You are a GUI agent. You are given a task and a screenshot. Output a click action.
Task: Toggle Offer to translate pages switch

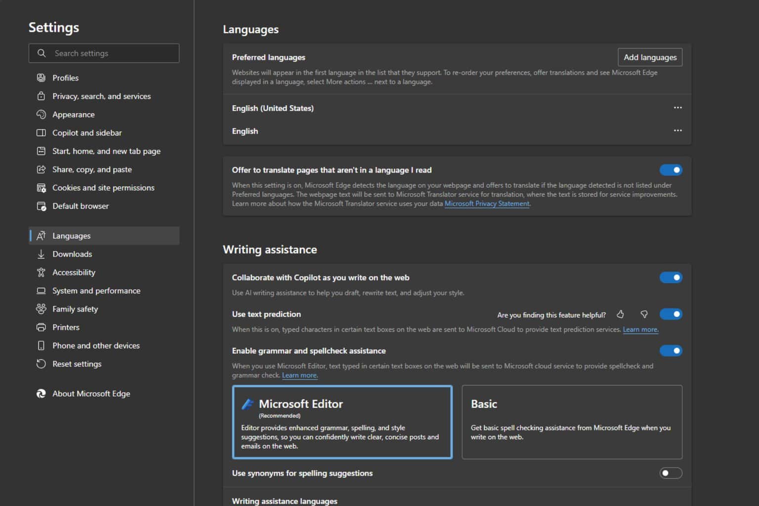(x=671, y=170)
